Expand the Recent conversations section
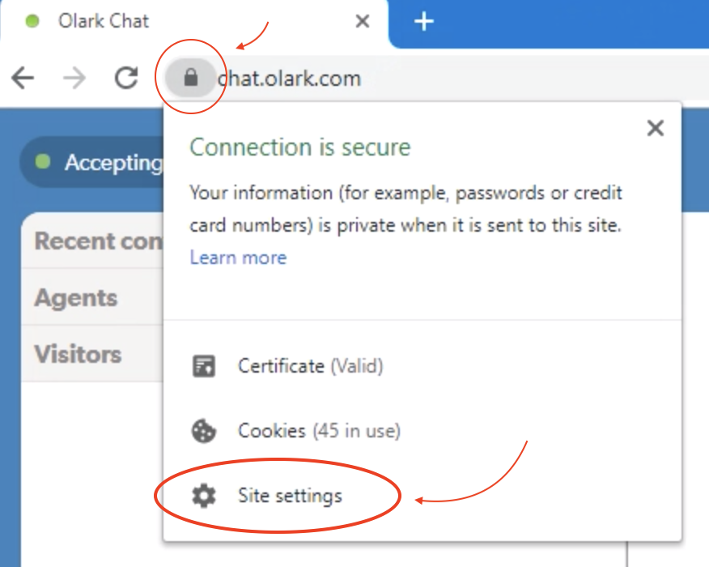Image resolution: width=709 pixels, height=567 pixels. point(92,241)
